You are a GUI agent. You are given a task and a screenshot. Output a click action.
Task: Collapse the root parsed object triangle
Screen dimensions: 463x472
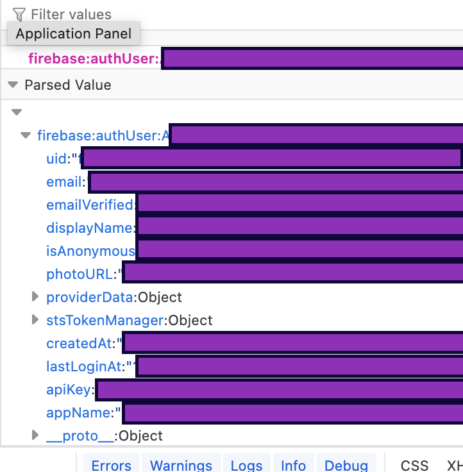point(17,112)
